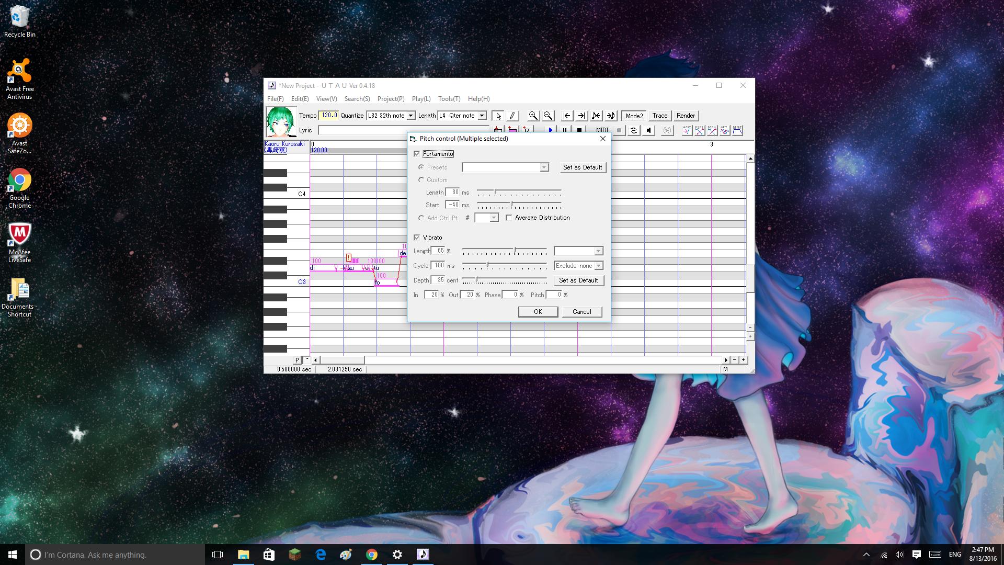Click the horizontal zoom plus button
The height and width of the screenshot is (565, 1004).
pyautogui.click(x=743, y=360)
